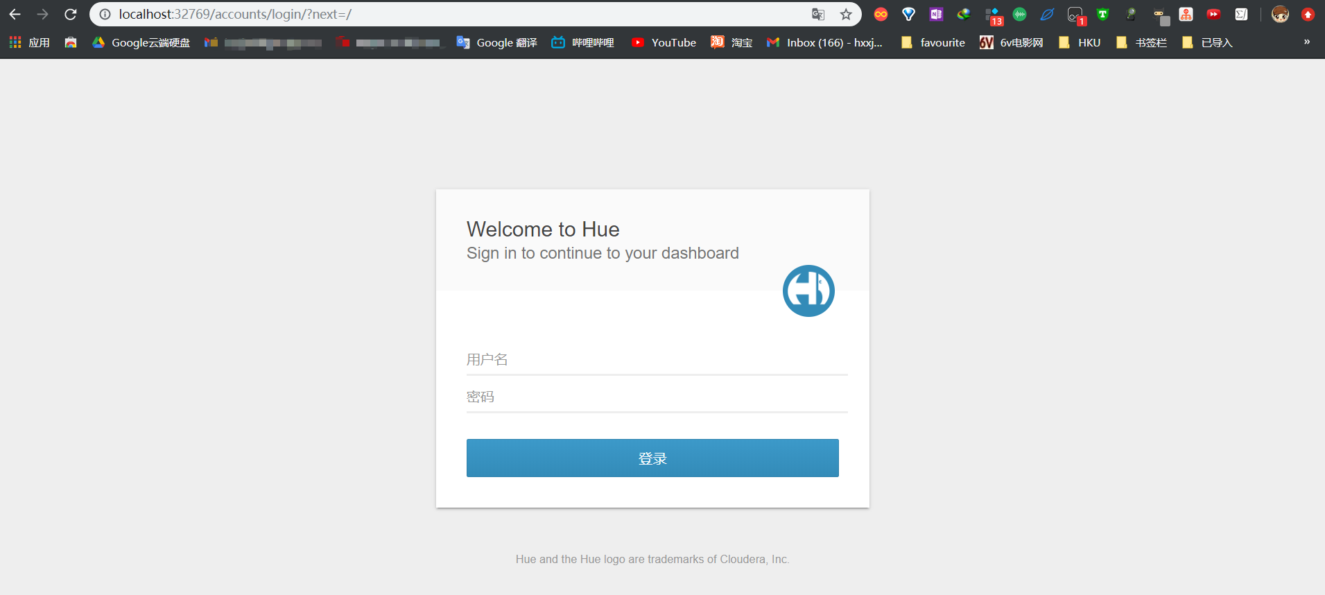Screen dimensions: 1325x595
Task: Click the red Chrome update arrow icon
Action: [1308, 14]
